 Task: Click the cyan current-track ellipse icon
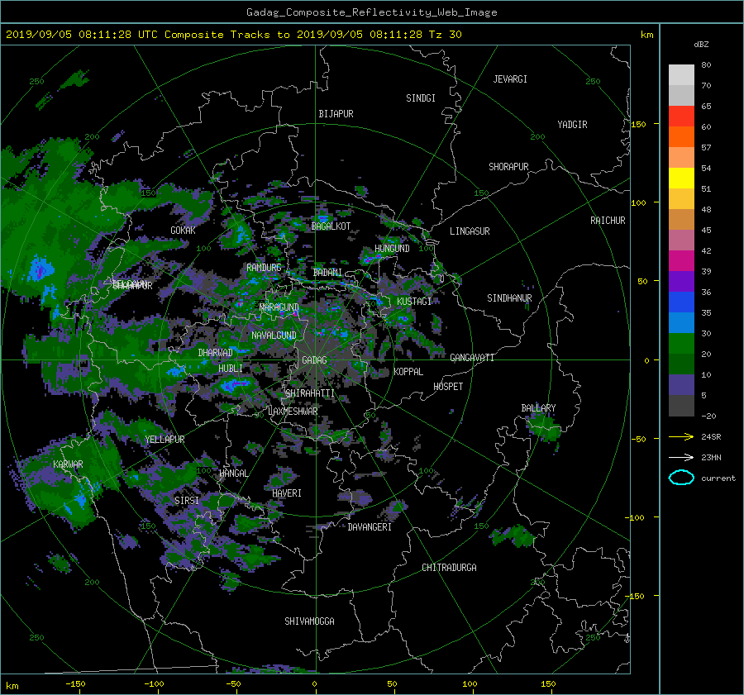(x=681, y=478)
